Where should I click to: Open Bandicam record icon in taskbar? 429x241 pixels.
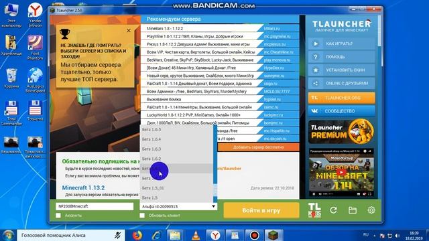(x=255, y=235)
